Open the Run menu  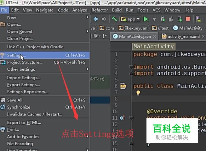click(129, 10)
